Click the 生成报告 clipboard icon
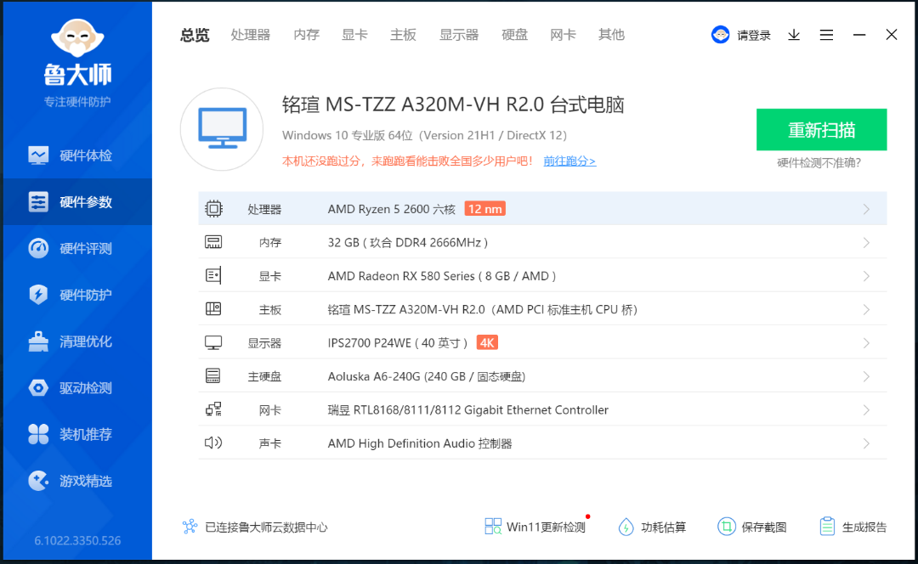Image resolution: width=918 pixels, height=564 pixels. (x=827, y=527)
